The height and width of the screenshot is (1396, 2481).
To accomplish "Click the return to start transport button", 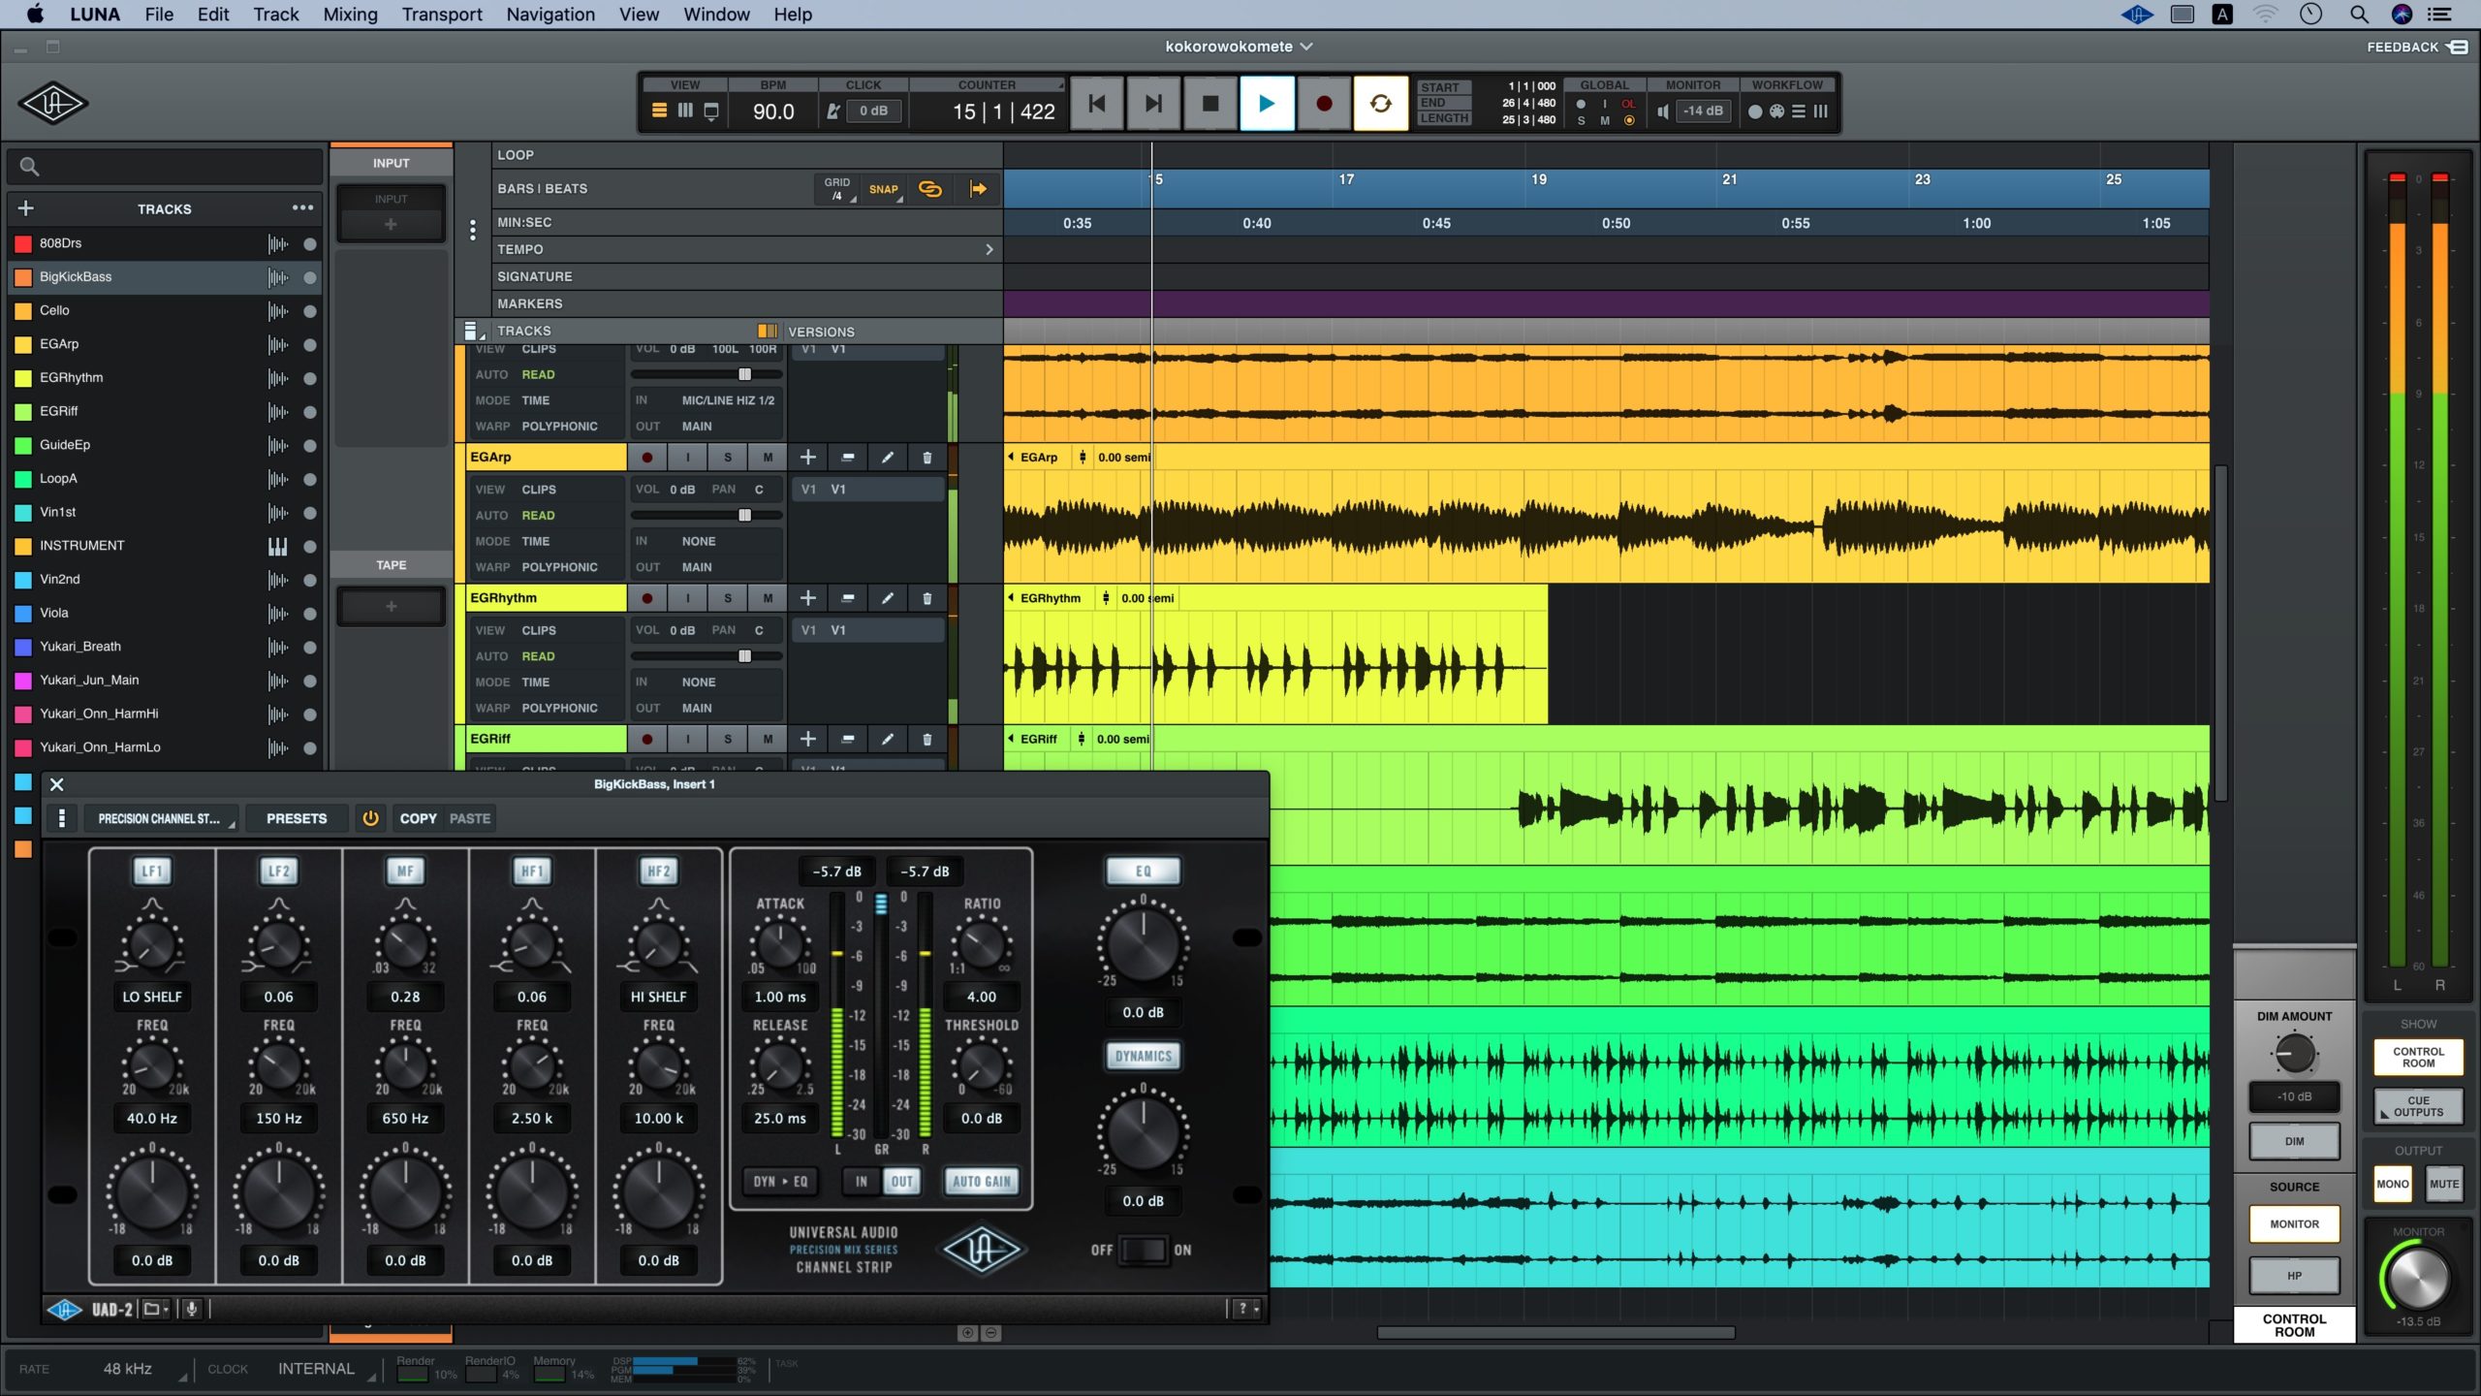I will pyautogui.click(x=1096, y=104).
